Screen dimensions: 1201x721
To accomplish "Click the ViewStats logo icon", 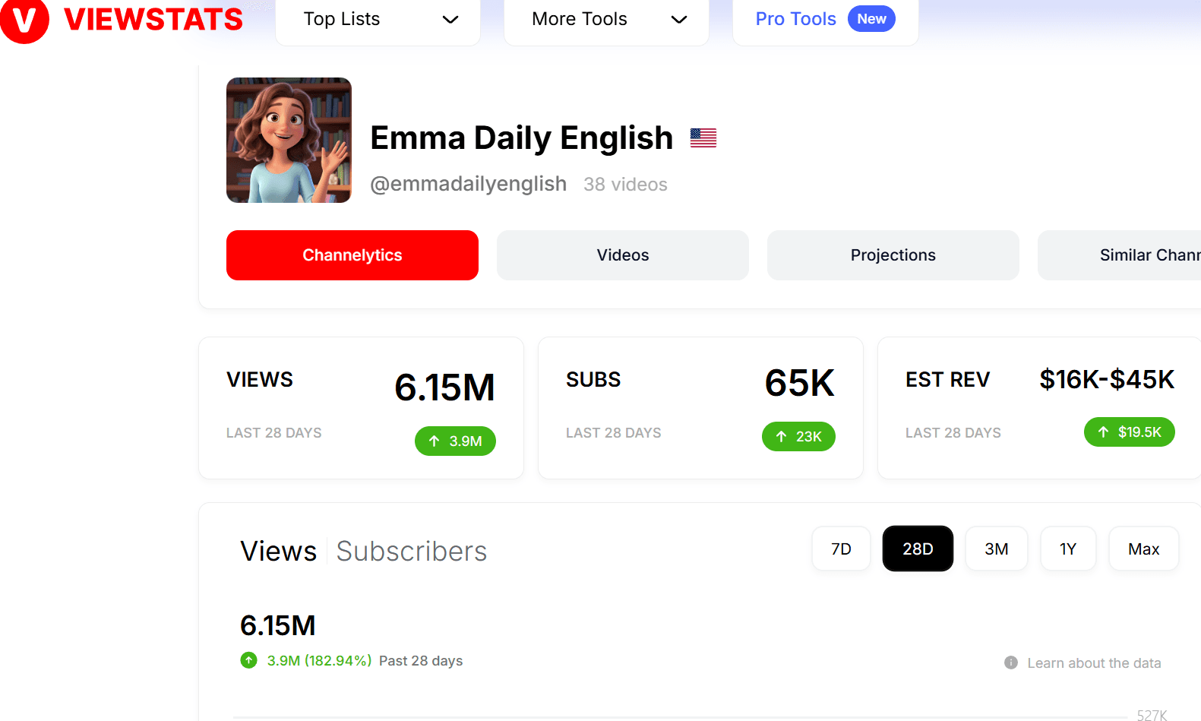I will (24, 20).
